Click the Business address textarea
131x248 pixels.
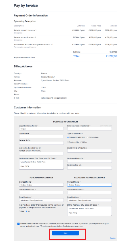tap(41, 165)
